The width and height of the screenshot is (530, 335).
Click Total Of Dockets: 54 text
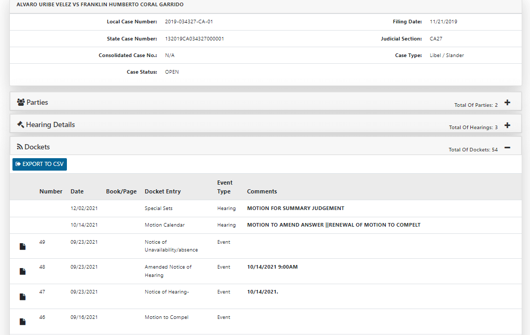(473, 150)
